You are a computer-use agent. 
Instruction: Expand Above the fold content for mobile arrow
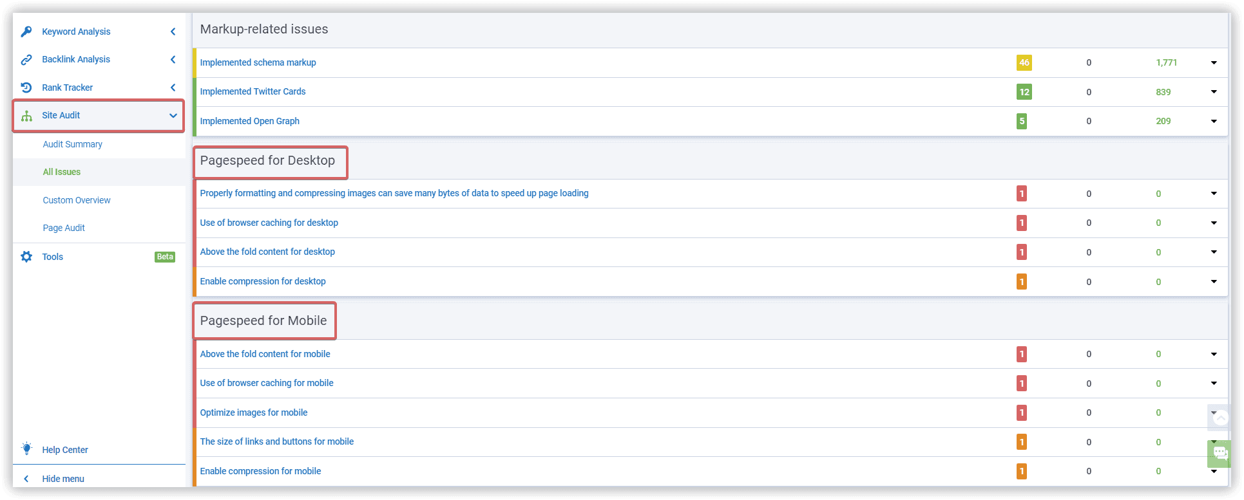[x=1214, y=354]
